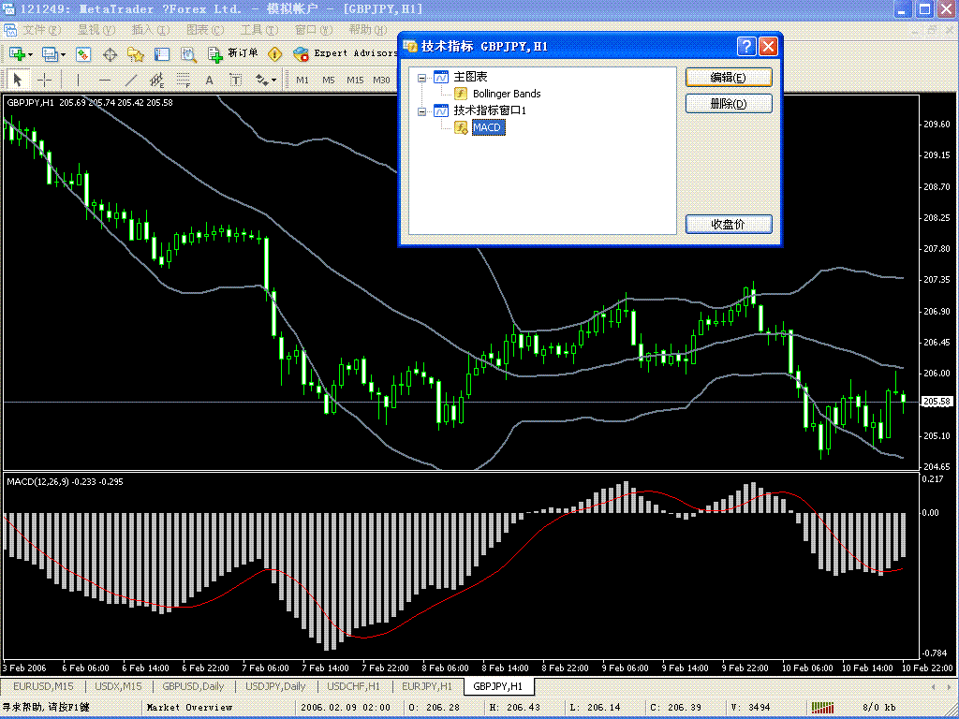Toggle the Market Watch window icon
Screen dimensions: 959x719
(83, 54)
